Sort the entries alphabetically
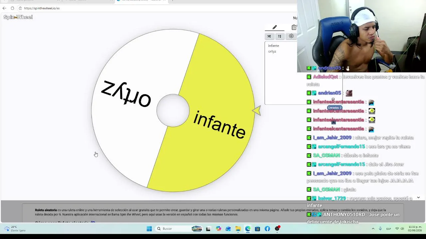Viewport: 426px width, 239px height. click(280, 36)
